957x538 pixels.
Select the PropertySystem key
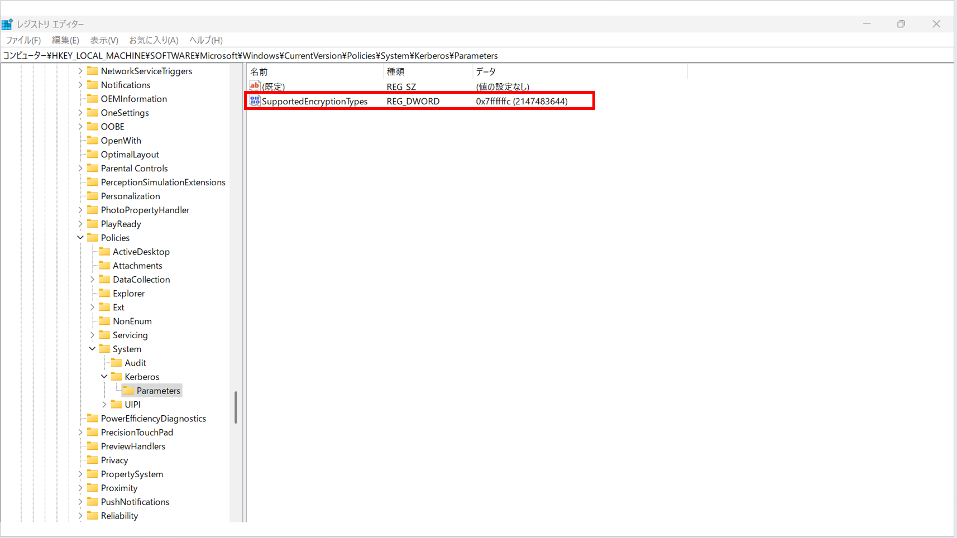tap(132, 474)
